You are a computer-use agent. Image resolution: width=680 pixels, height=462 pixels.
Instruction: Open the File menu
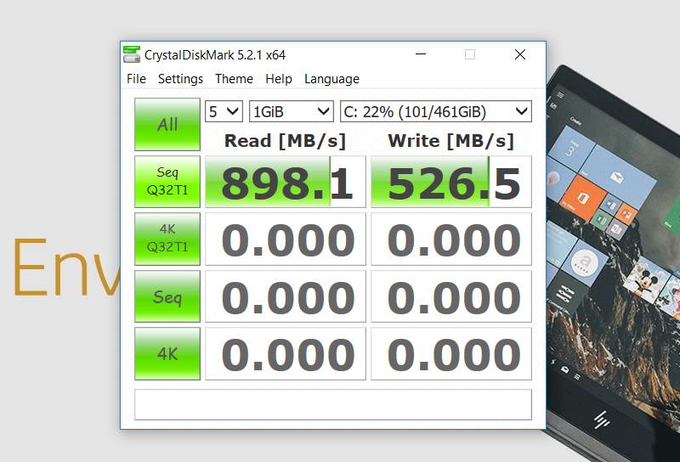[x=136, y=79]
